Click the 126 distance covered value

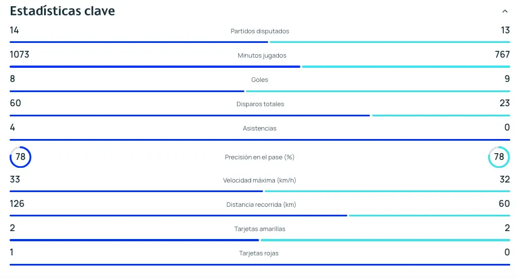(x=17, y=203)
